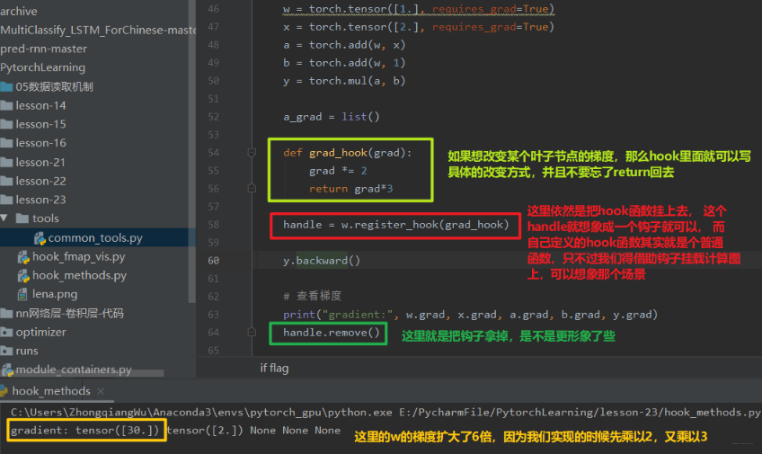Click the project tree vertical scrollbar

click(x=192, y=152)
